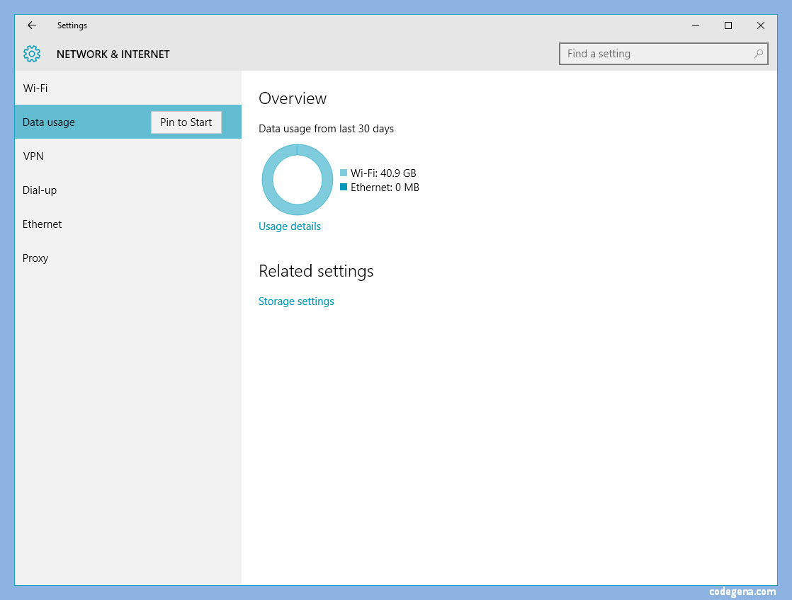
Task: Click the Pin to Start button
Action: point(186,122)
